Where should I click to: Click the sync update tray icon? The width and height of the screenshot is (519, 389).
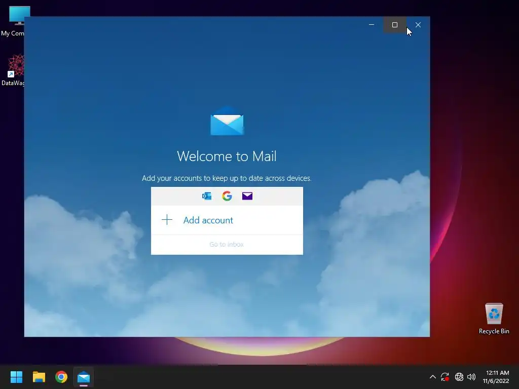445,377
